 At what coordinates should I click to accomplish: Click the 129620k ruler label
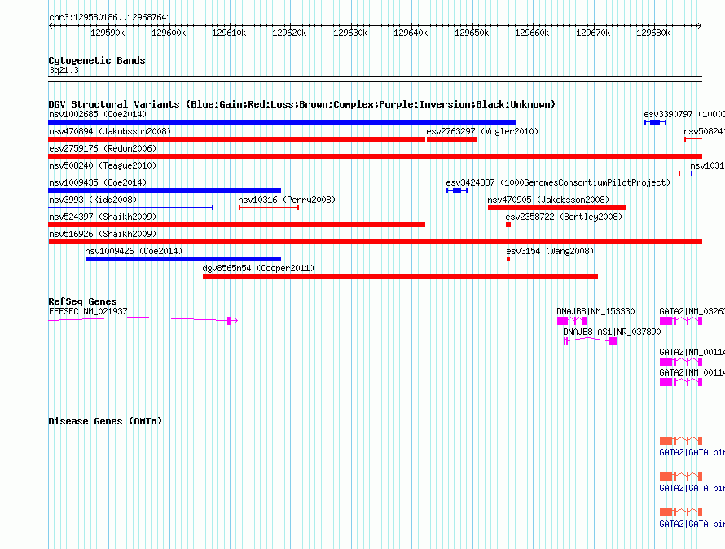pyautogui.click(x=289, y=33)
